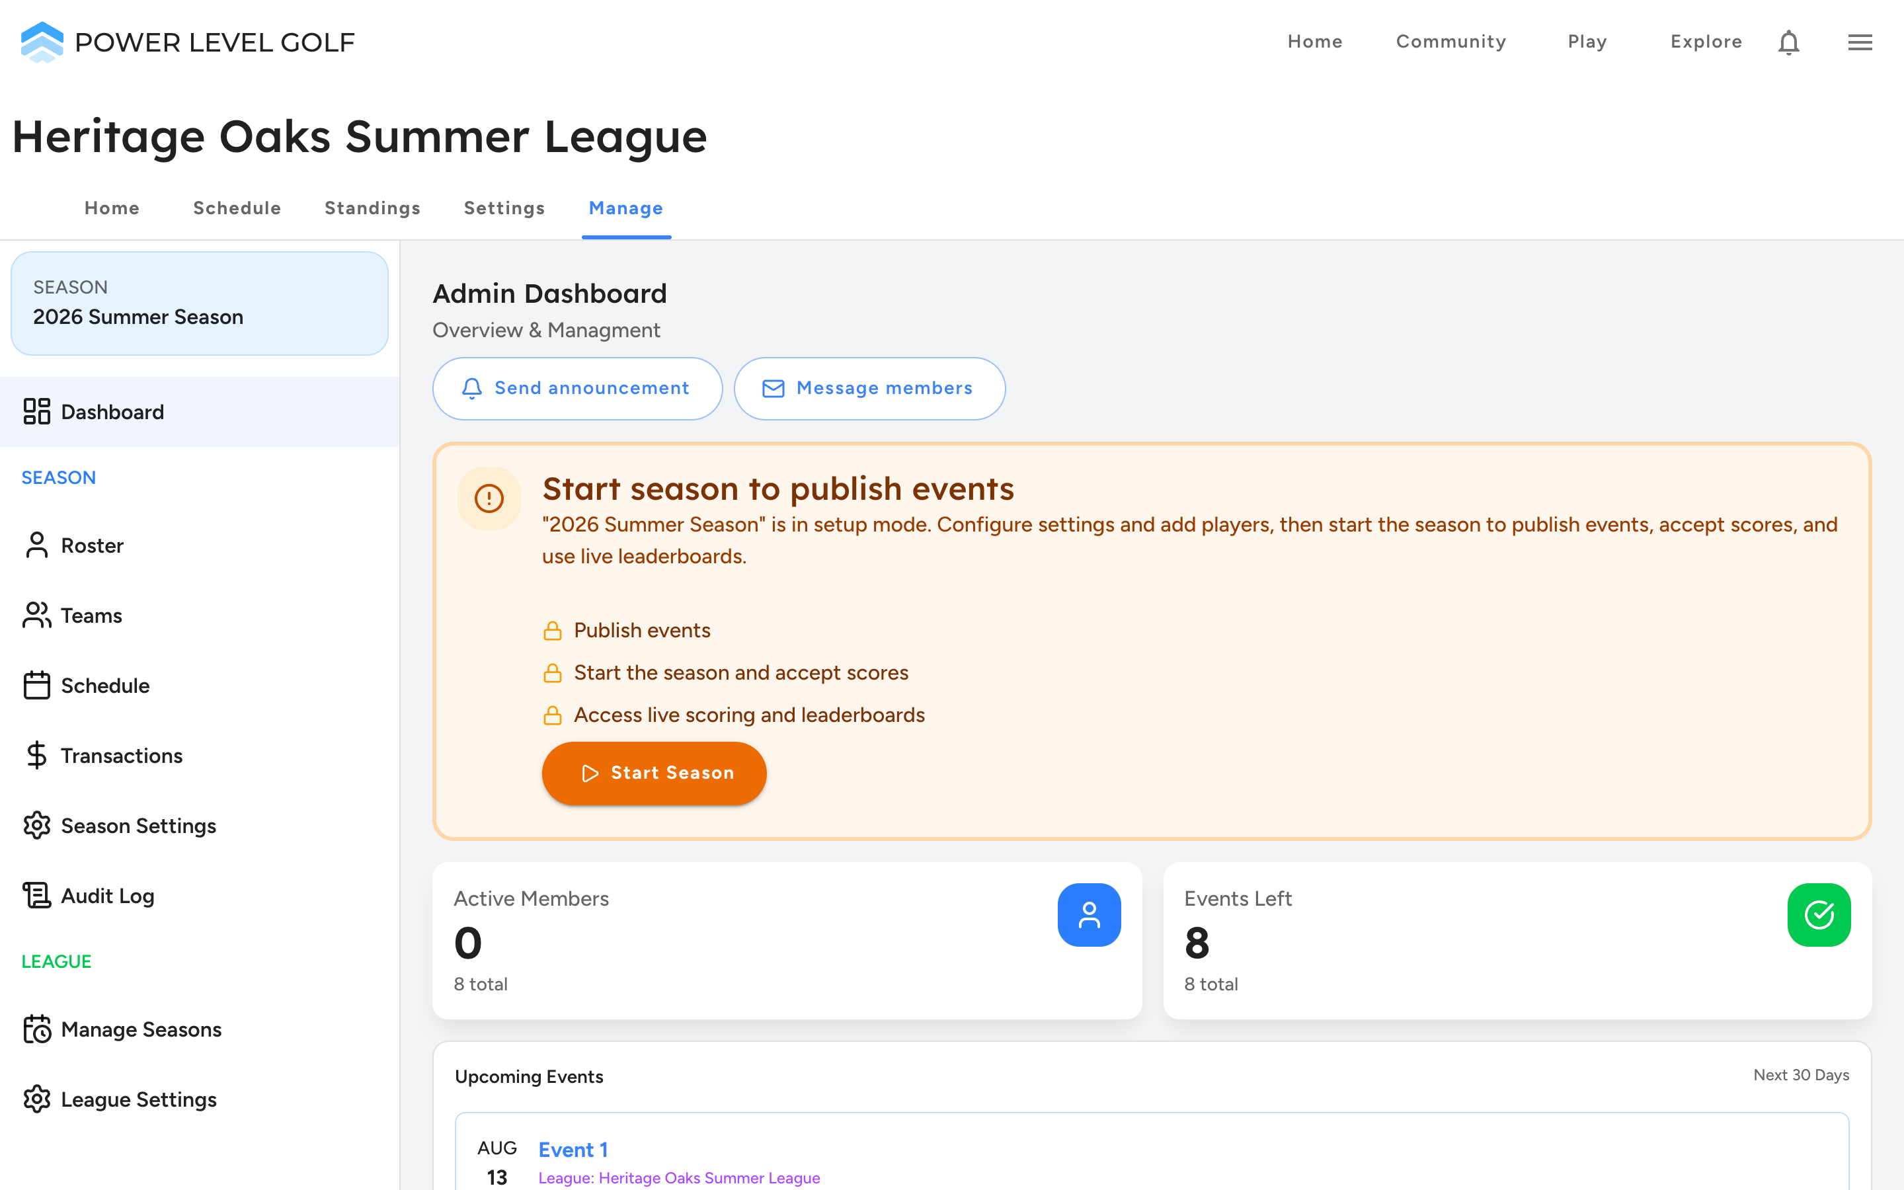This screenshot has height=1190, width=1904.
Task: Click Send announcement button
Action: [578, 388]
